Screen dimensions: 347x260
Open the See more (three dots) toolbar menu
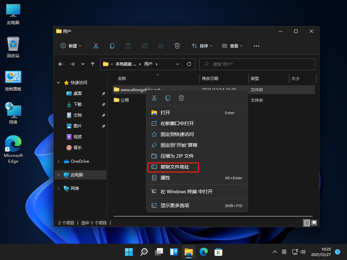coord(257,46)
